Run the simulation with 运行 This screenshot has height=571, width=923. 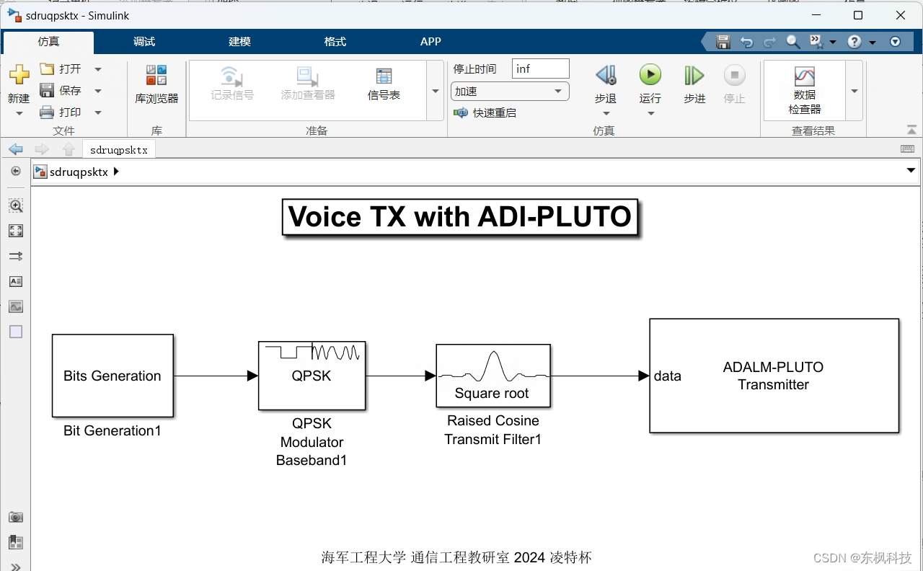tap(650, 74)
